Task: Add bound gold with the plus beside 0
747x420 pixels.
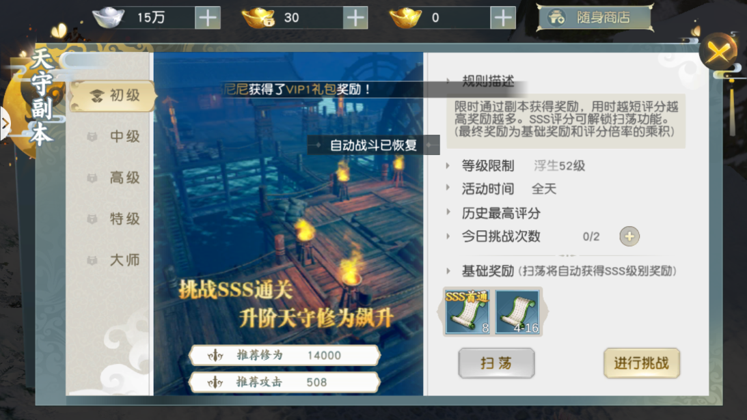Action: click(503, 18)
